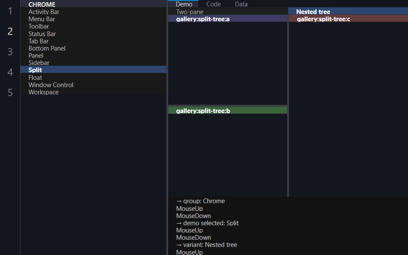Image resolution: width=408 pixels, height=255 pixels.
Task: Choose the Two-pane variant
Action: [228, 11]
